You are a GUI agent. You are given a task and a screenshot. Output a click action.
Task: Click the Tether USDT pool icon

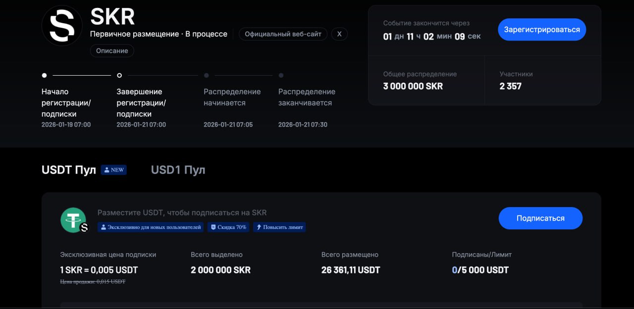pyautogui.click(x=73, y=220)
